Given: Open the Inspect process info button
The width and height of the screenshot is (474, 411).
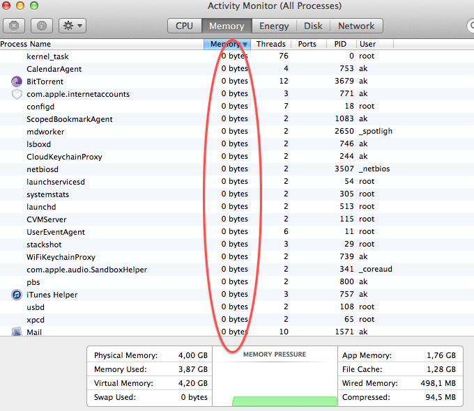Looking at the screenshot, I should [42, 26].
